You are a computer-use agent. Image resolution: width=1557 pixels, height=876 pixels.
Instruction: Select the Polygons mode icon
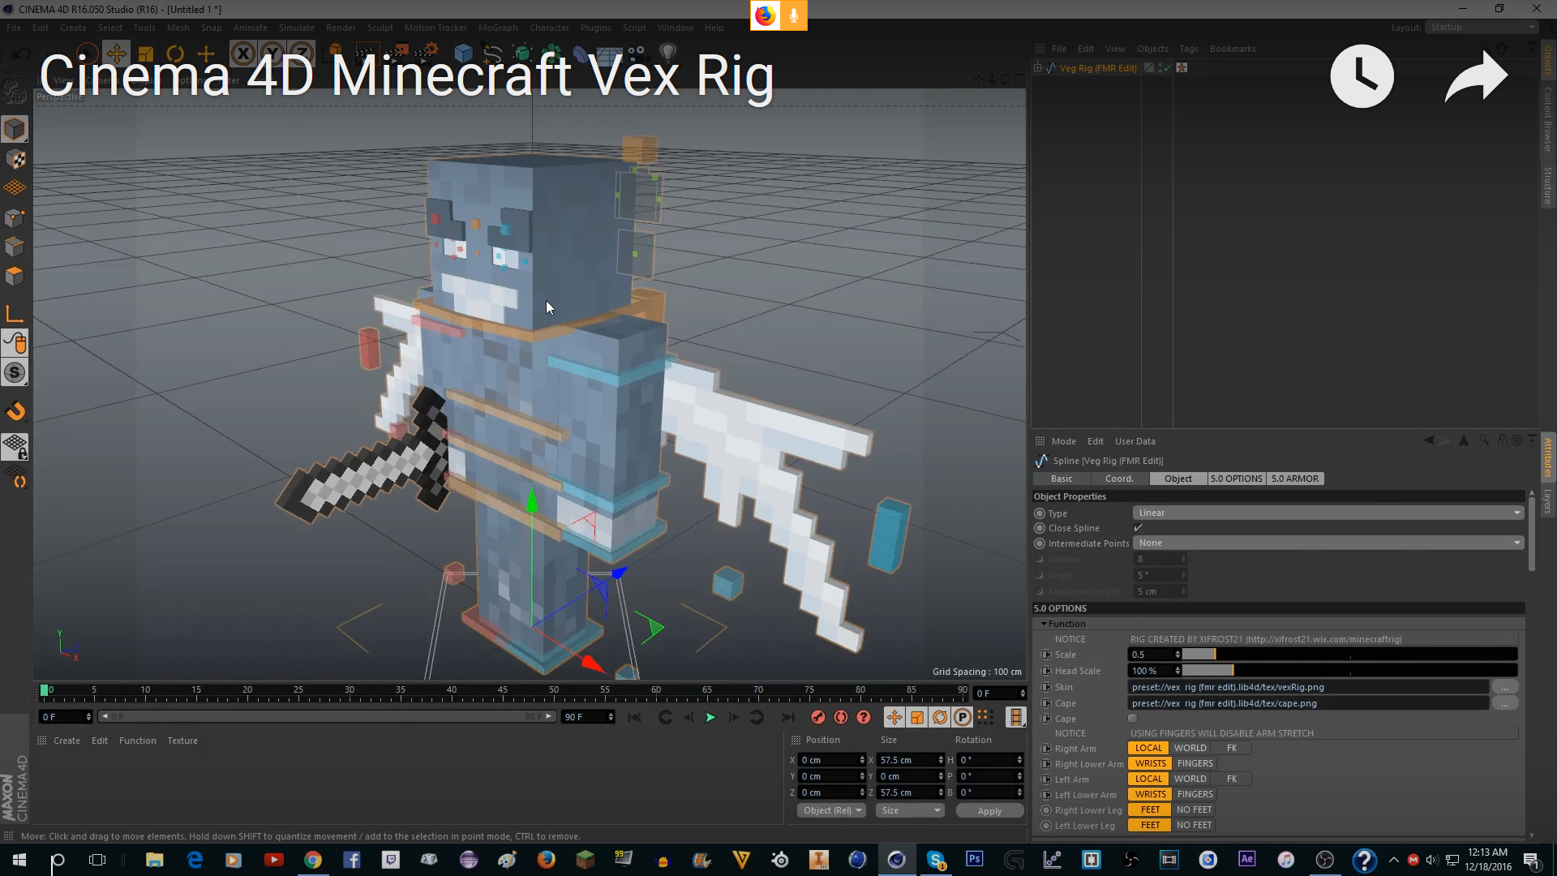(x=15, y=276)
